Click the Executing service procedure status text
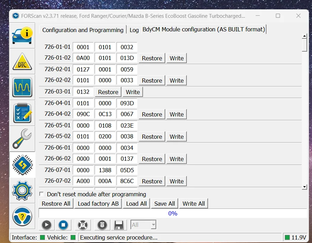 pos(119,237)
